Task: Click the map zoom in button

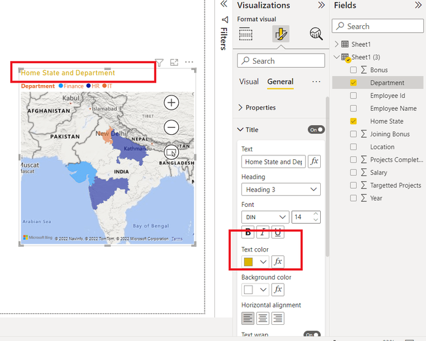Action: [x=171, y=102]
